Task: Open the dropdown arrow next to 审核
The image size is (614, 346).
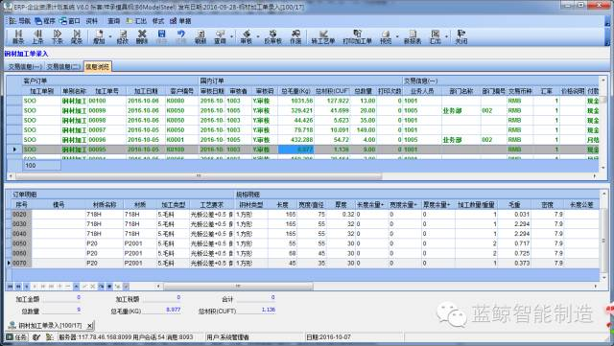Action: tap(258, 36)
